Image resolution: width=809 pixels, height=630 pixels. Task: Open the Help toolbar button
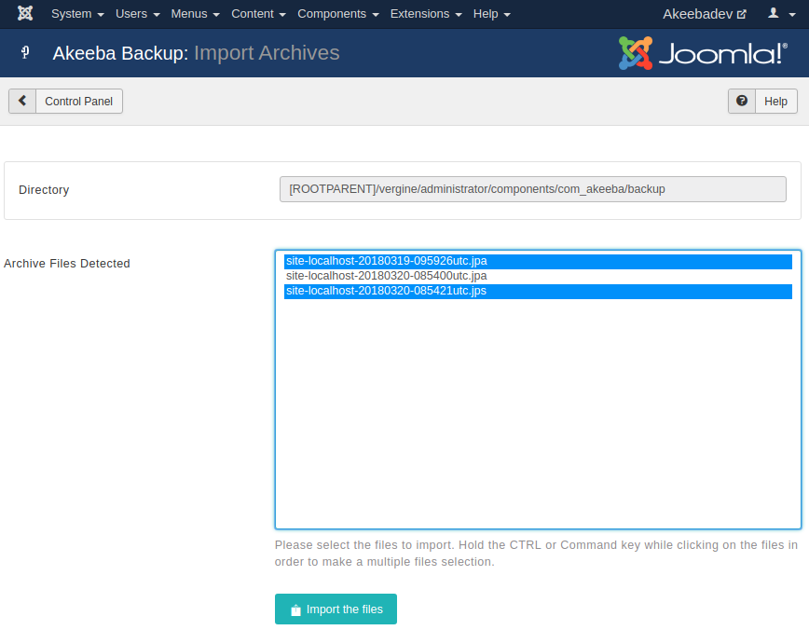762,101
